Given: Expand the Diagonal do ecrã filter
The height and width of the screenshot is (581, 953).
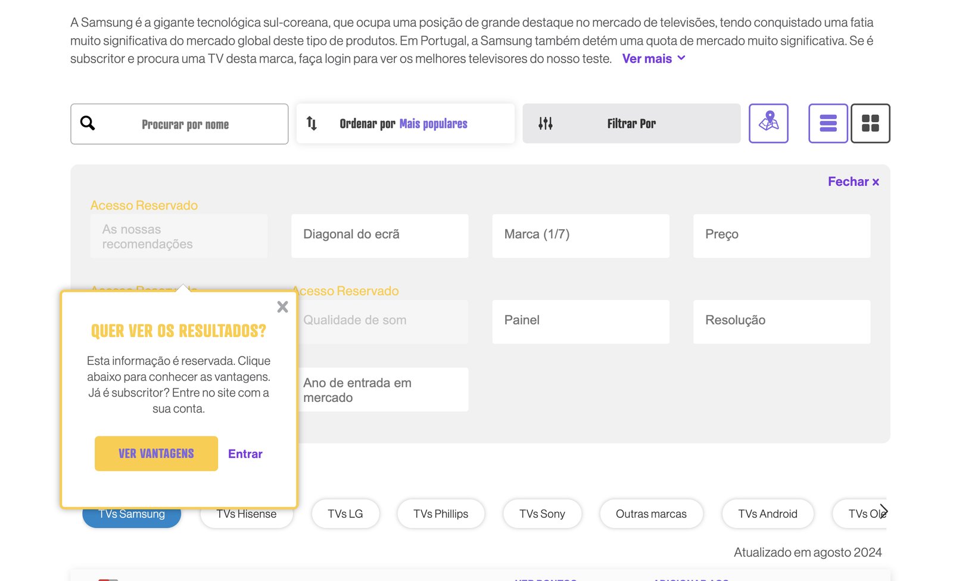Looking at the screenshot, I should 379,235.
